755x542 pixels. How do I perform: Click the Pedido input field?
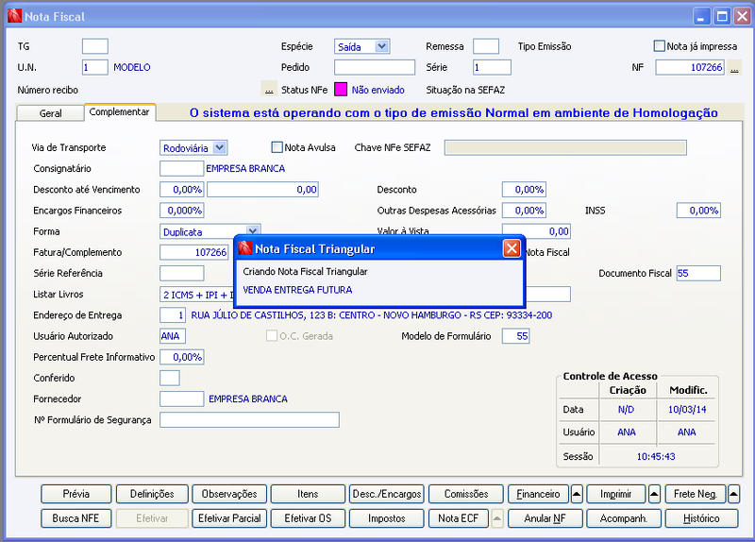click(375, 67)
